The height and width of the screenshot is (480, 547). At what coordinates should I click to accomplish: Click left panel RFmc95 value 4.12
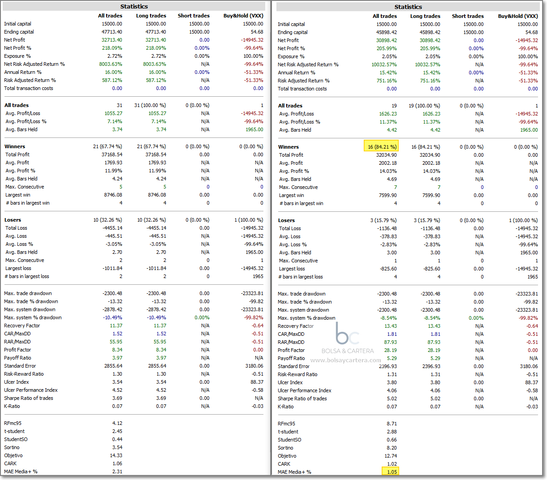117,423
